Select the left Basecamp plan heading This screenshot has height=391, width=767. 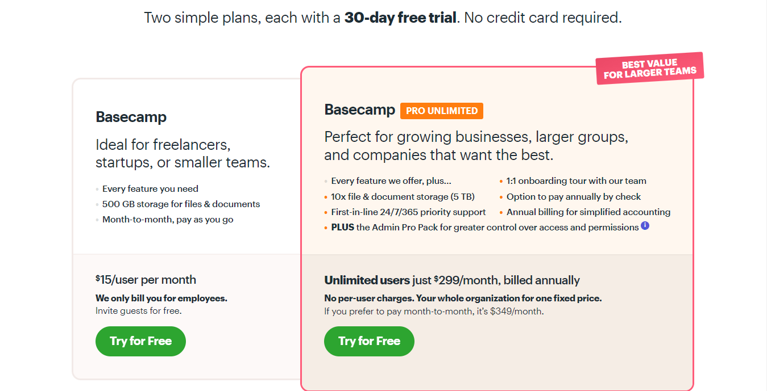pyautogui.click(x=131, y=117)
